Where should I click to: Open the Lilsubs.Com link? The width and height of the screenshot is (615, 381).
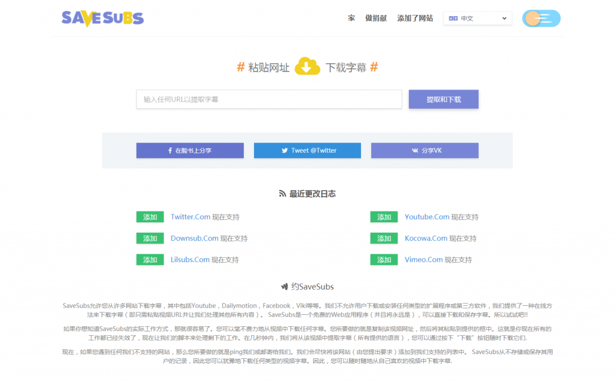pos(190,260)
